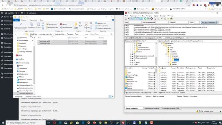Toggle local directory tree display in FileZilla
The image size is (222, 125).
tap(135, 18)
